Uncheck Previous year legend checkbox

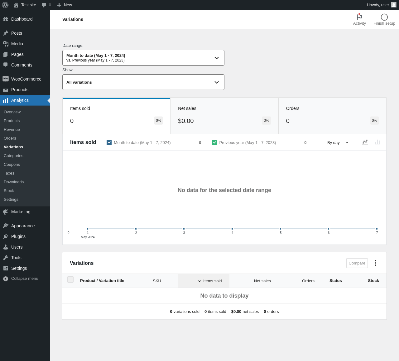point(214,142)
